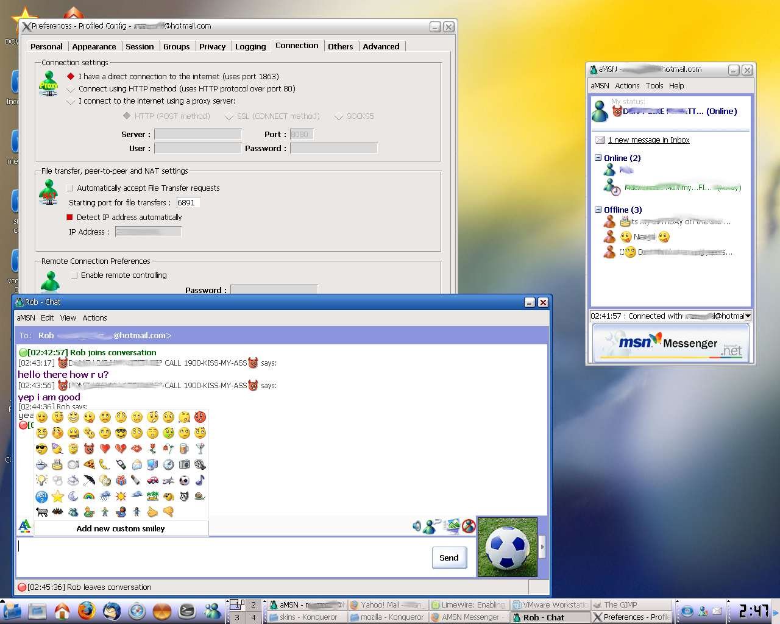Expand the display picture side arrow
This screenshot has height=624, width=780.
[542, 547]
